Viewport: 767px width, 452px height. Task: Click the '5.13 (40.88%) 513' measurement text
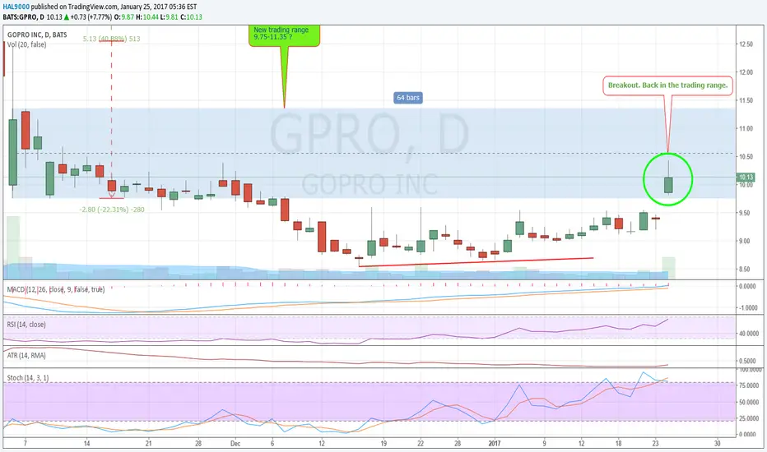click(x=112, y=39)
